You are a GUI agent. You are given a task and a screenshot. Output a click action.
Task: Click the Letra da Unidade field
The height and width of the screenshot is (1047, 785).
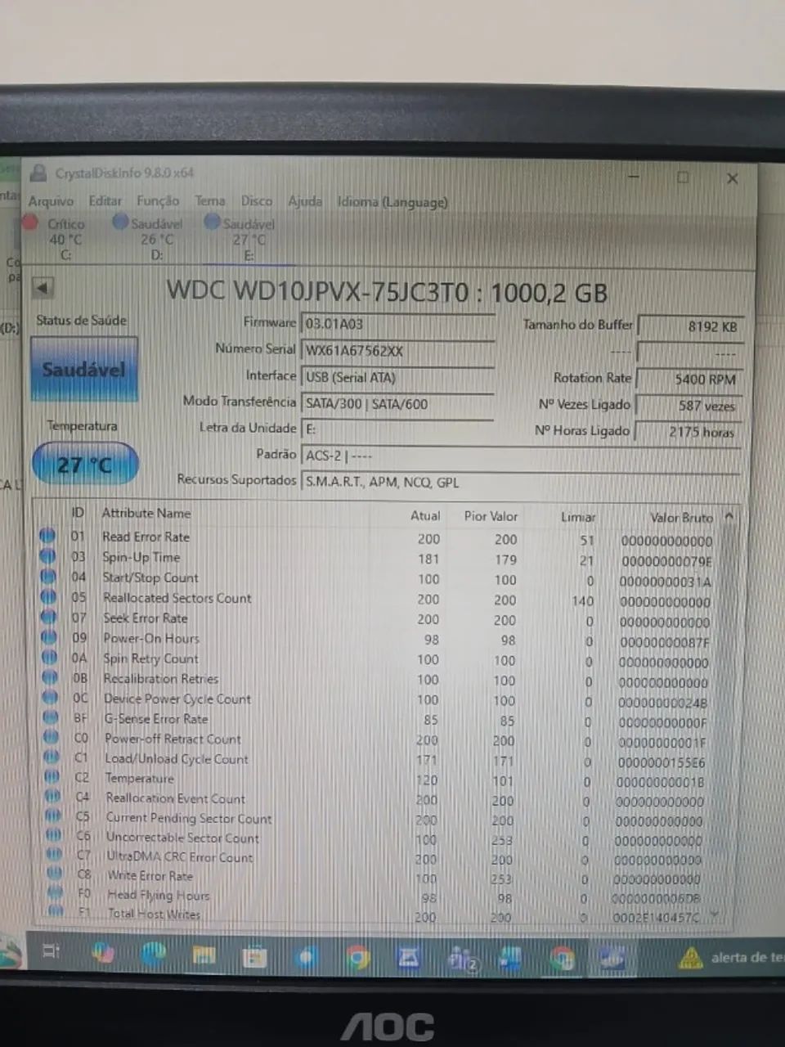398,429
